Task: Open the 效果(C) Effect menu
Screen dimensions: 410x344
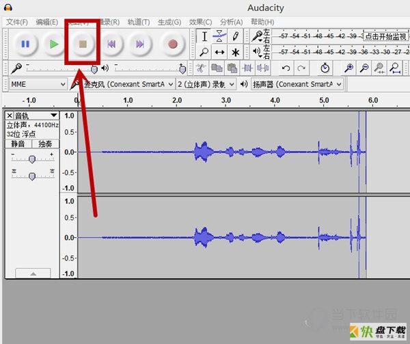Action: click(200, 23)
